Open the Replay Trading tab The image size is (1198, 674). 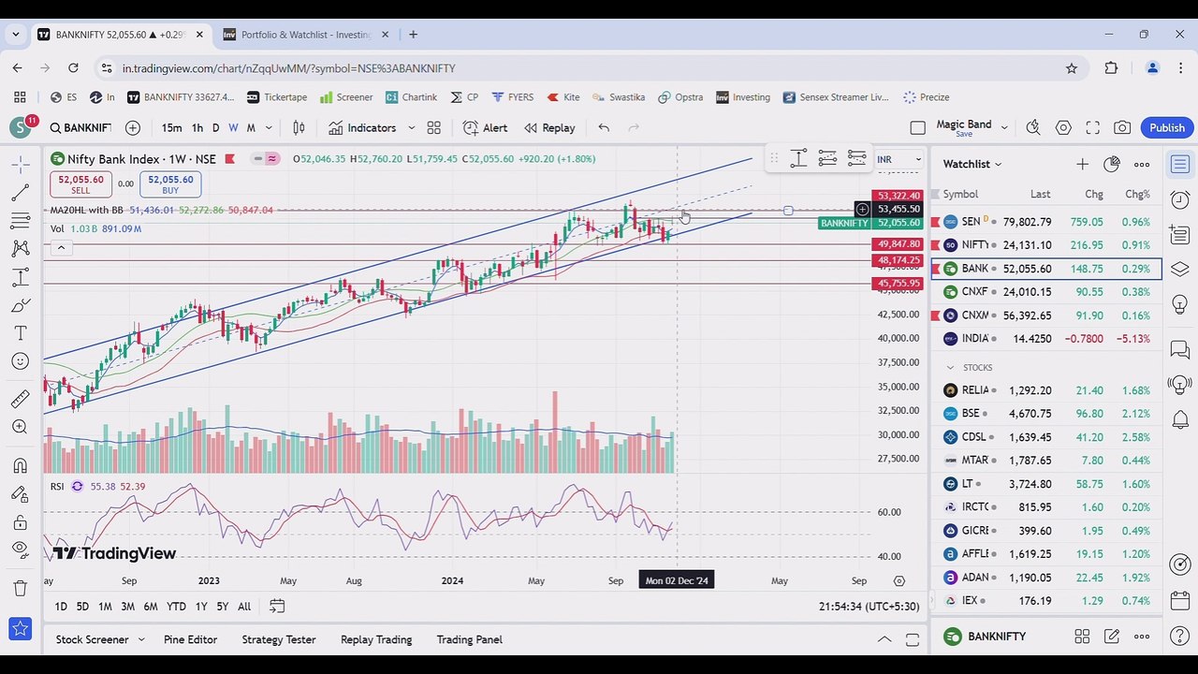[x=376, y=639]
